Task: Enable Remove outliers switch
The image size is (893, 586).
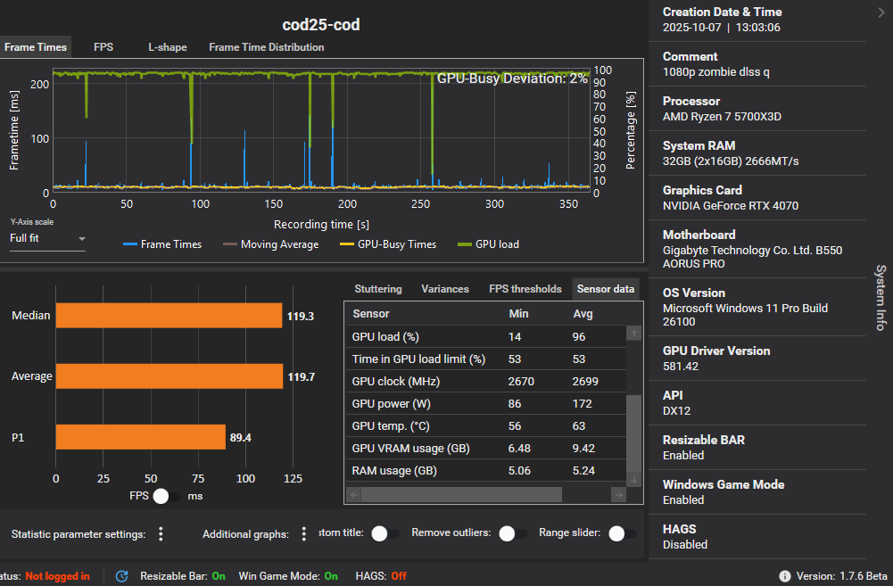Action: [513, 533]
